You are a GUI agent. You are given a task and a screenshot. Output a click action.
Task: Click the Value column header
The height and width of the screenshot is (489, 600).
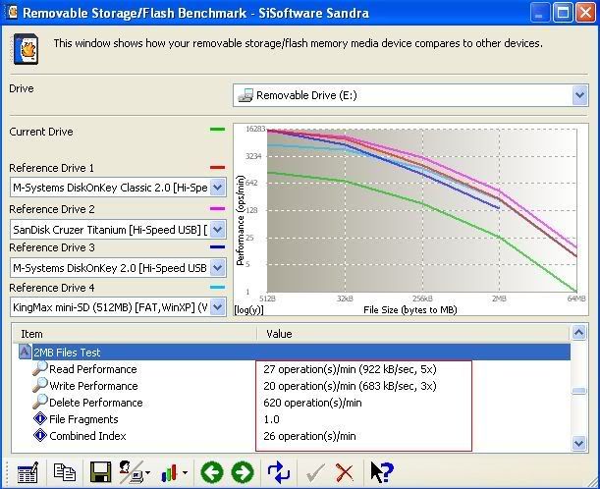pos(412,334)
